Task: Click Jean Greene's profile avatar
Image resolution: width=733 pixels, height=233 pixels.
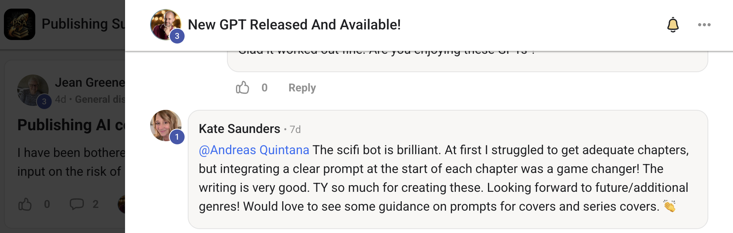Action: (x=33, y=90)
